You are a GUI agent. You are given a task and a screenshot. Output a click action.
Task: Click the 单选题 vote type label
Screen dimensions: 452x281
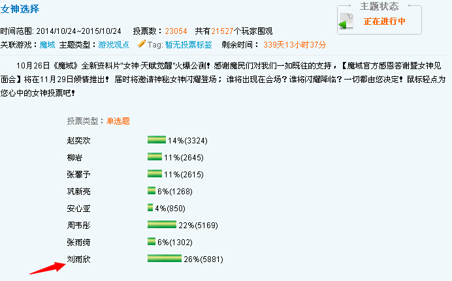[118, 121]
